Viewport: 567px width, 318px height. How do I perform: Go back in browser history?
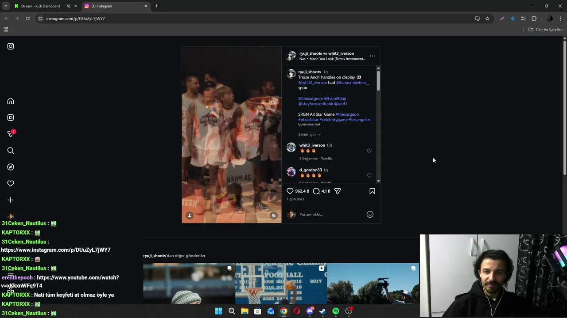6,19
